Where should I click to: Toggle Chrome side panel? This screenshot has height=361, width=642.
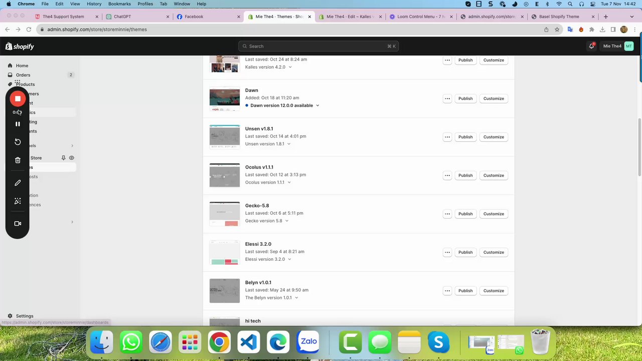613,30
